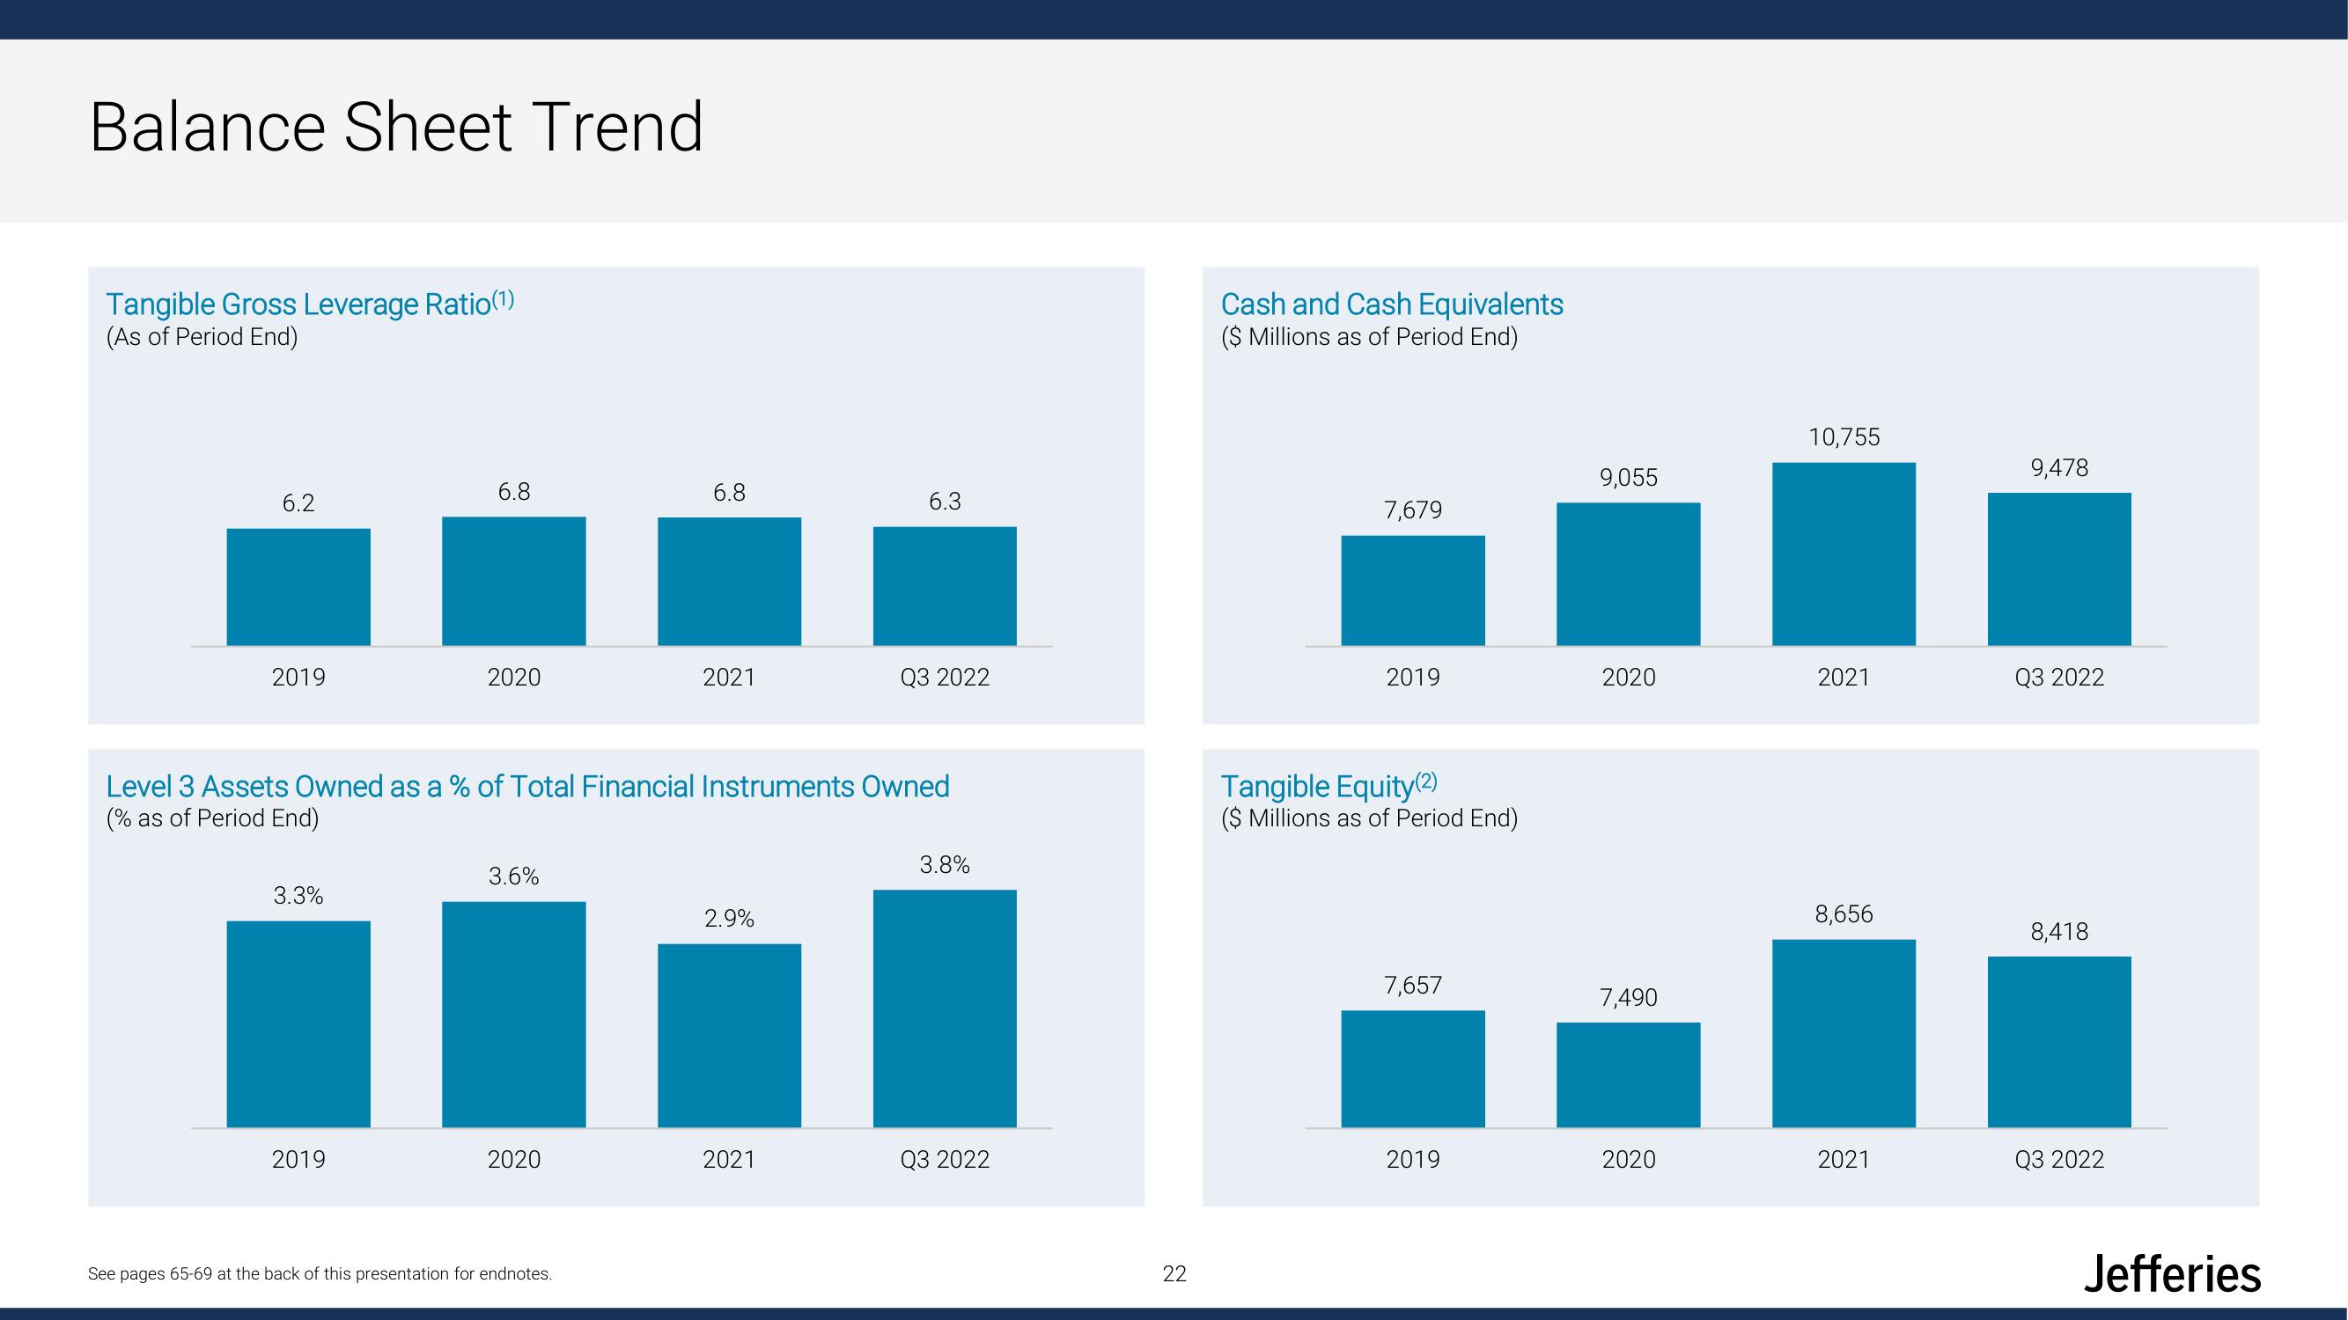Click the '(As of Period End)' subtitle
Screen dimensions: 2348x1320
pos(202,337)
